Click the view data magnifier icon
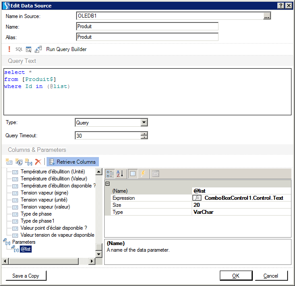The width and height of the screenshot is (295, 286). point(29,49)
